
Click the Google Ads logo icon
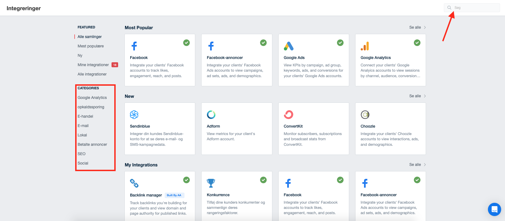pyautogui.click(x=289, y=46)
